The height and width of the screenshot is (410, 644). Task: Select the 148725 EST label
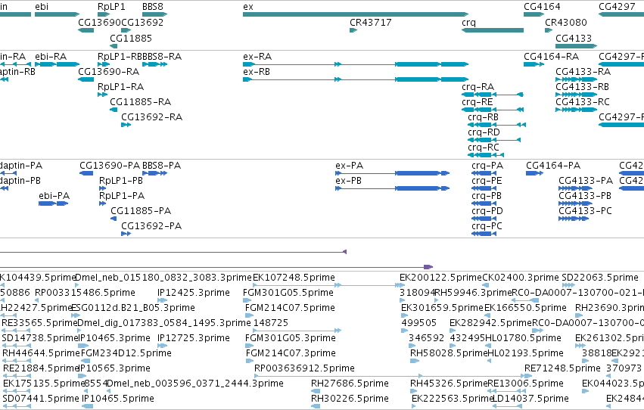click(271, 323)
